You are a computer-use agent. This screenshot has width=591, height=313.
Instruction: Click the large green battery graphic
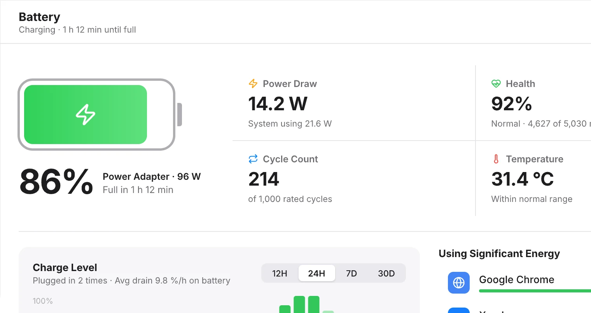click(x=100, y=115)
